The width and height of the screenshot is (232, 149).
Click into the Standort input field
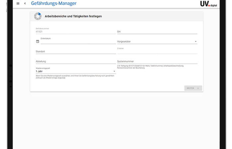point(76,51)
